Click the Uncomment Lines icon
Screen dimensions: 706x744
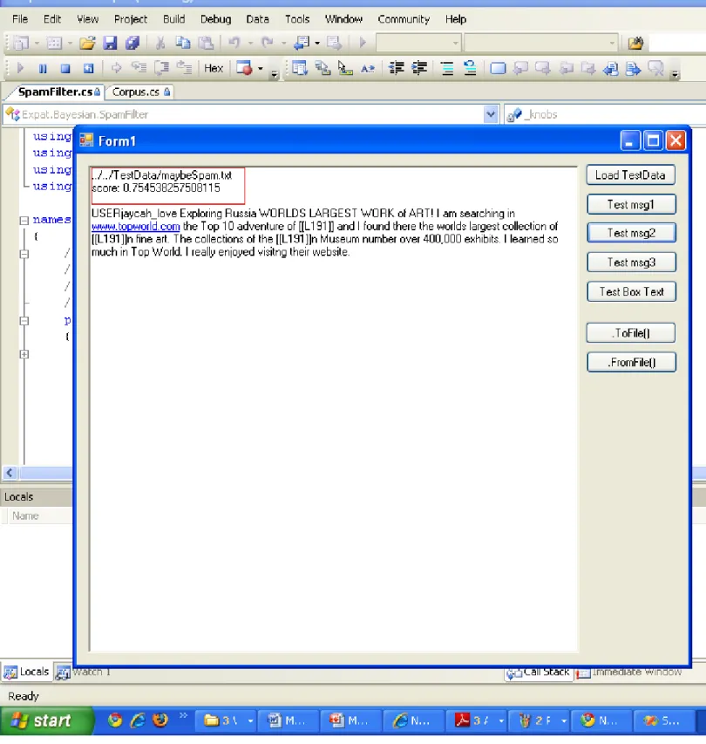coord(470,68)
